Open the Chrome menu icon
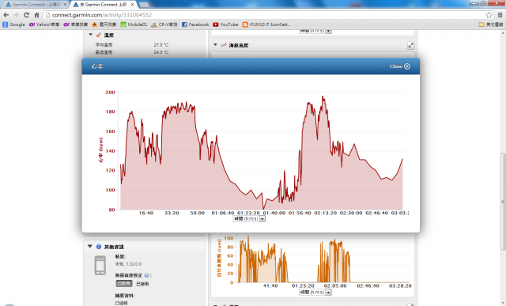Image resolution: width=506 pixels, height=306 pixels. [500, 15]
